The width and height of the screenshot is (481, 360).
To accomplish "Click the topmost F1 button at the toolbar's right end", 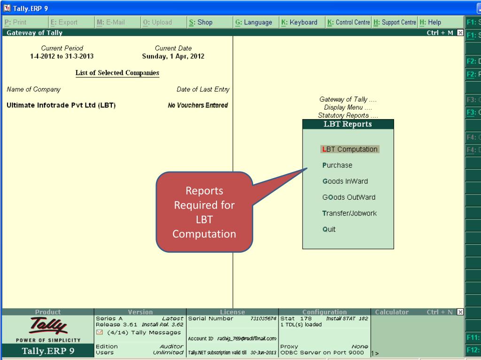I will 473,22.
